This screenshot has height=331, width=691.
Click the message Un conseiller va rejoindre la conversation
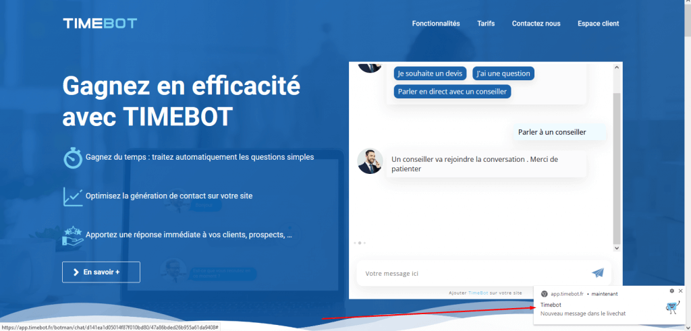[486, 164]
